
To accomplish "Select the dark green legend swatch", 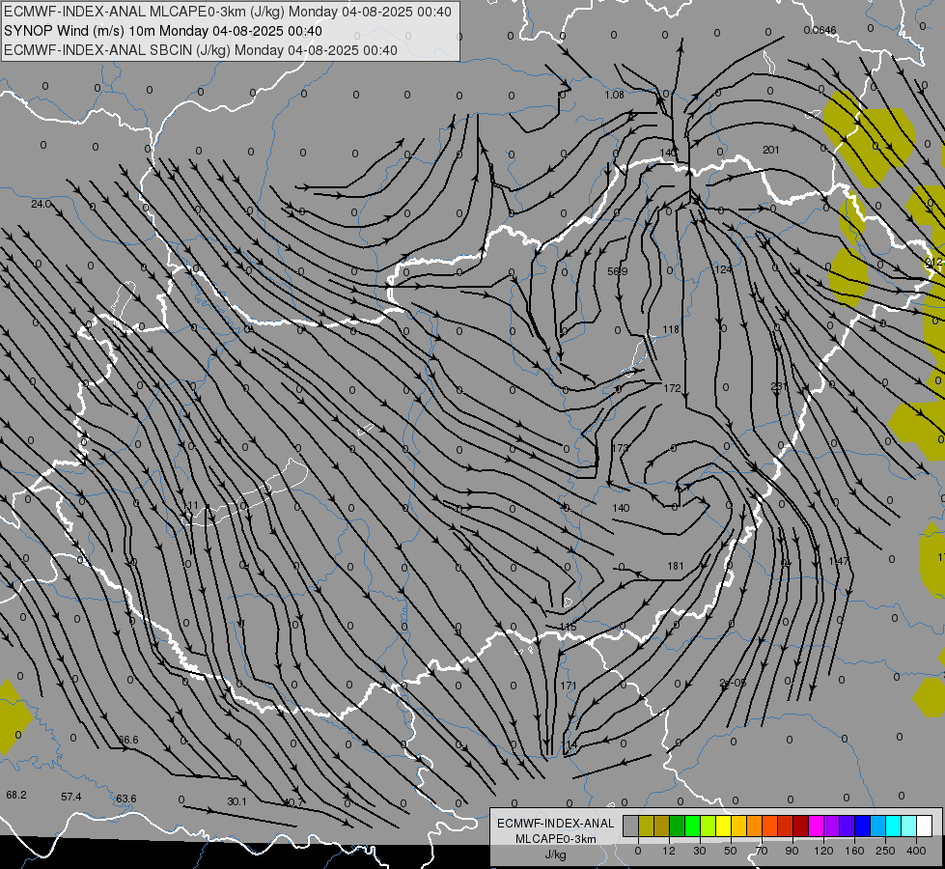I will pyautogui.click(x=677, y=826).
